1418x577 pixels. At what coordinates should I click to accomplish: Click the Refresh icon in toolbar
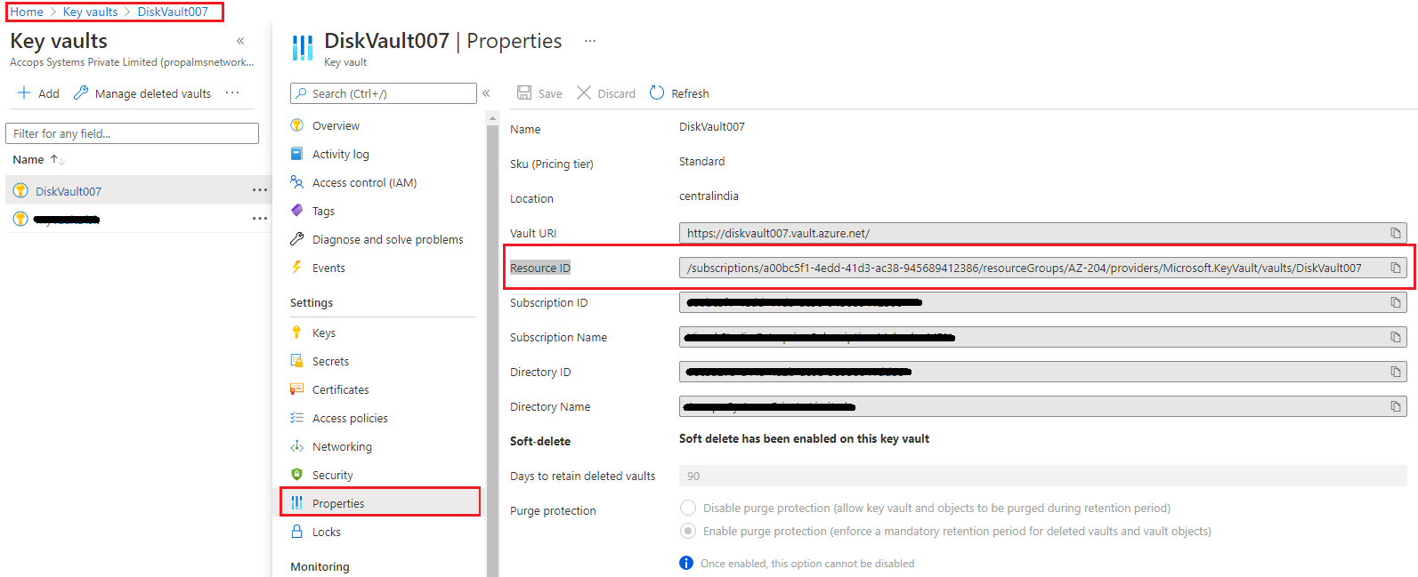coord(657,93)
